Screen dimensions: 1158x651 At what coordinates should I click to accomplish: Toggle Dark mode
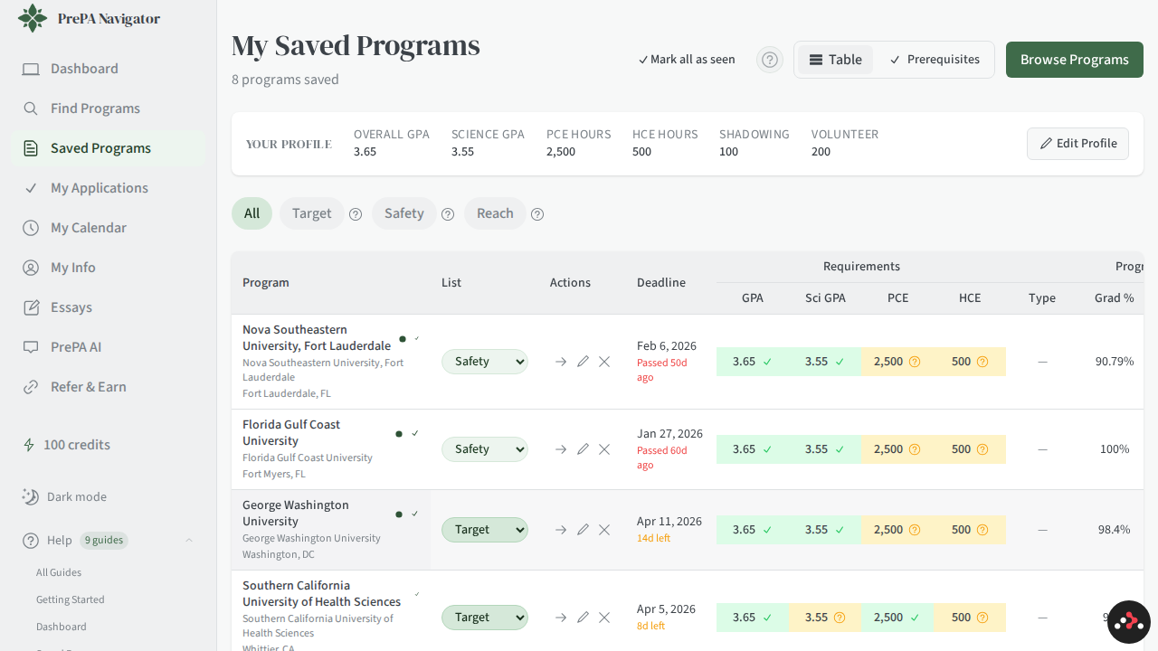pyautogui.click(x=64, y=496)
